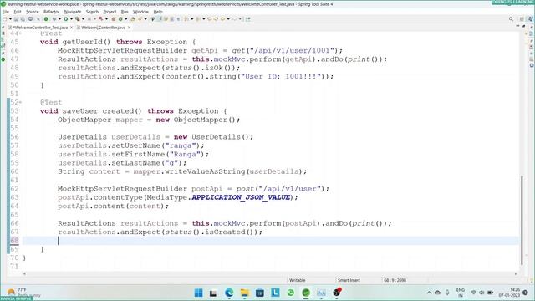This screenshot has width=535, height=301.
Task: Open the Window menu
Action: click(140, 12)
